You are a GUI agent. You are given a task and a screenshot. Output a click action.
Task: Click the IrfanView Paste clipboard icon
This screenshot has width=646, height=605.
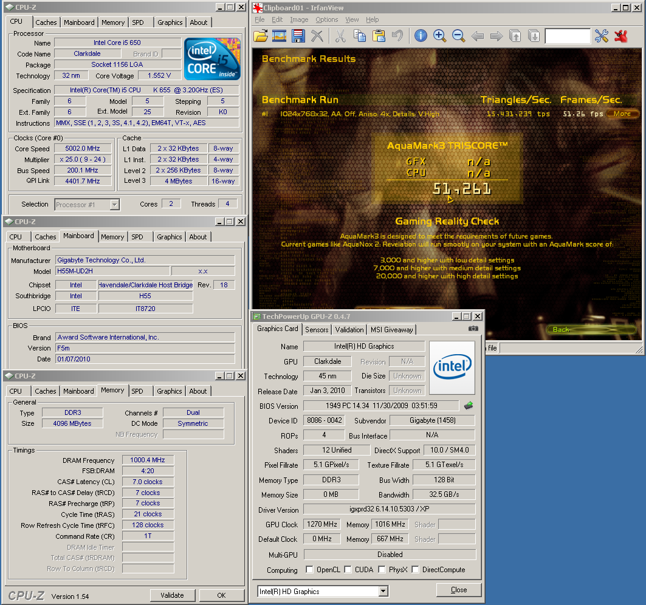(x=379, y=36)
